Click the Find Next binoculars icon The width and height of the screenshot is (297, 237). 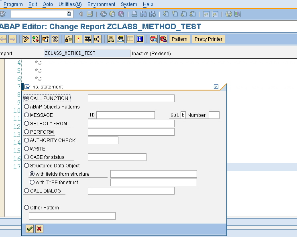click(152, 14)
